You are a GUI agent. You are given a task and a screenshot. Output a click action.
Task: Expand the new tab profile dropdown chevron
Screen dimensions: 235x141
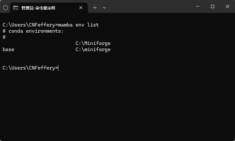point(104,7)
